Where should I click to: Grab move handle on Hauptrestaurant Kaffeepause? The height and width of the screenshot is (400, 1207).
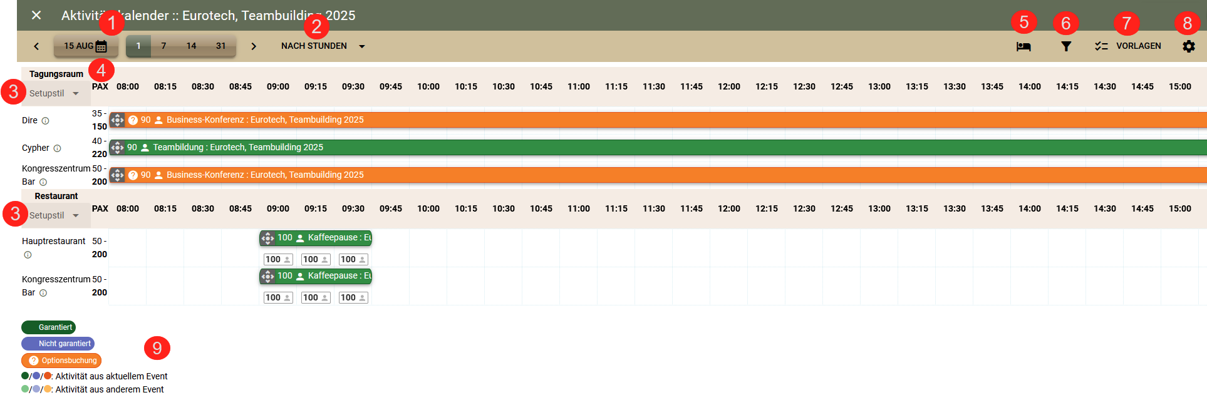tap(267, 238)
